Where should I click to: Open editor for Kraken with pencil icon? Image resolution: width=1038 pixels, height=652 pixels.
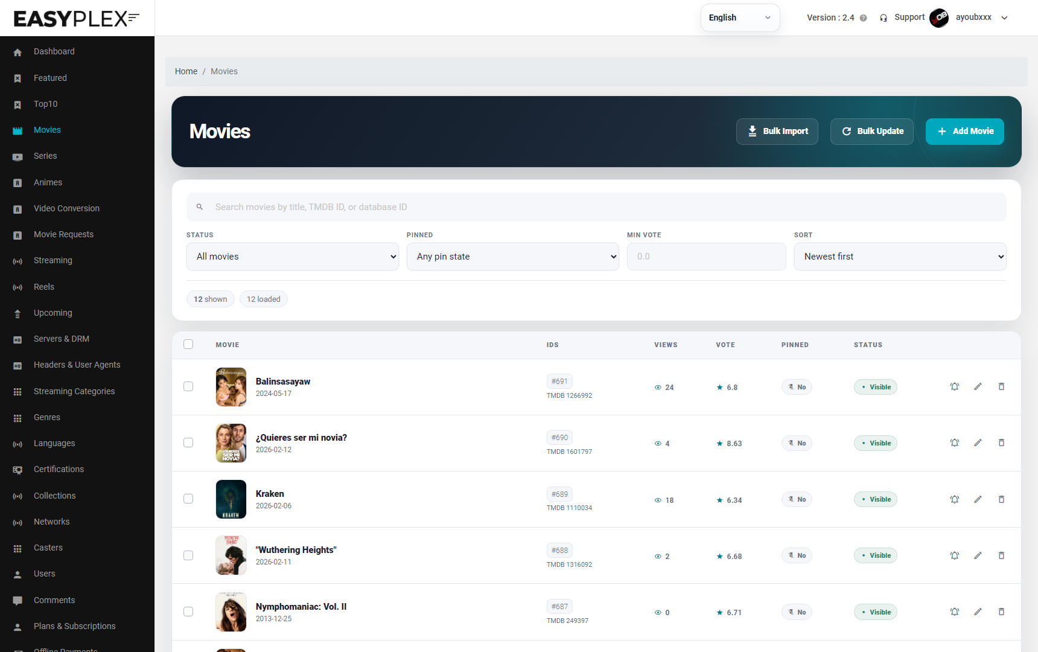pos(978,499)
